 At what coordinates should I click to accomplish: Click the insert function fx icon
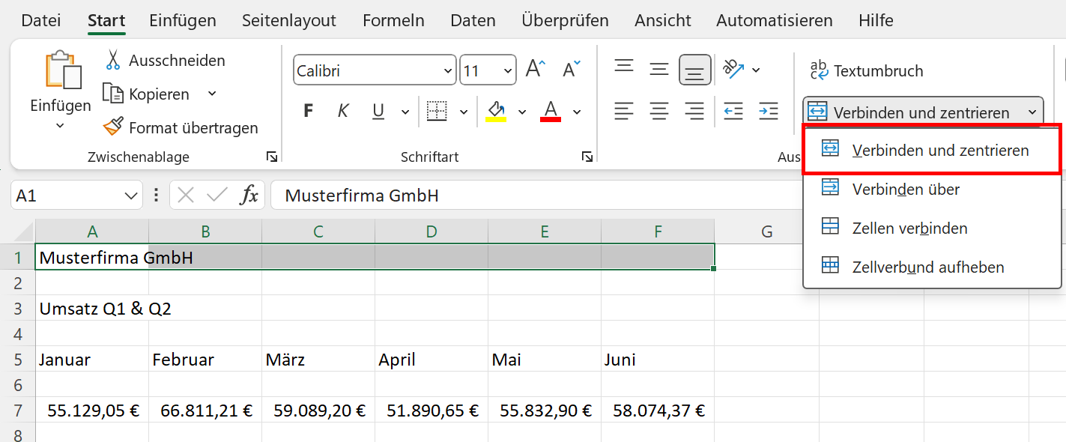[x=249, y=196]
